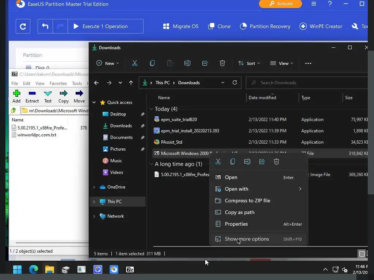Sort by Date modified column
The height and width of the screenshot is (280, 374).
coord(262,98)
